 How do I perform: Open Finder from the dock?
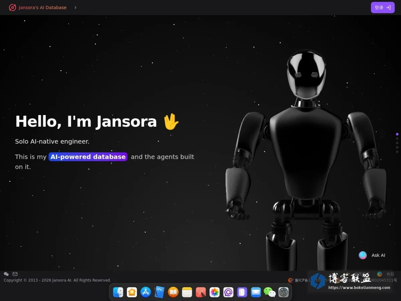point(118,292)
